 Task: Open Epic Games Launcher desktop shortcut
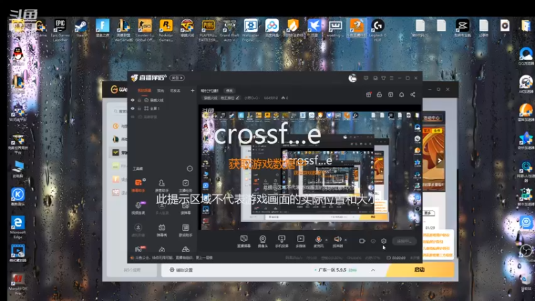pyautogui.click(x=60, y=29)
